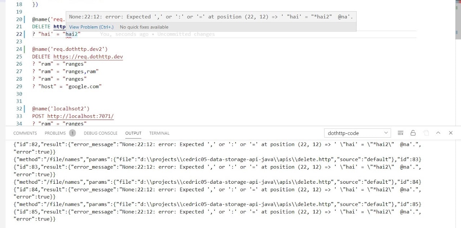461x228 pixels.
Task: Click the POST keyword on line 33
Action: pyautogui.click(x=38, y=116)
